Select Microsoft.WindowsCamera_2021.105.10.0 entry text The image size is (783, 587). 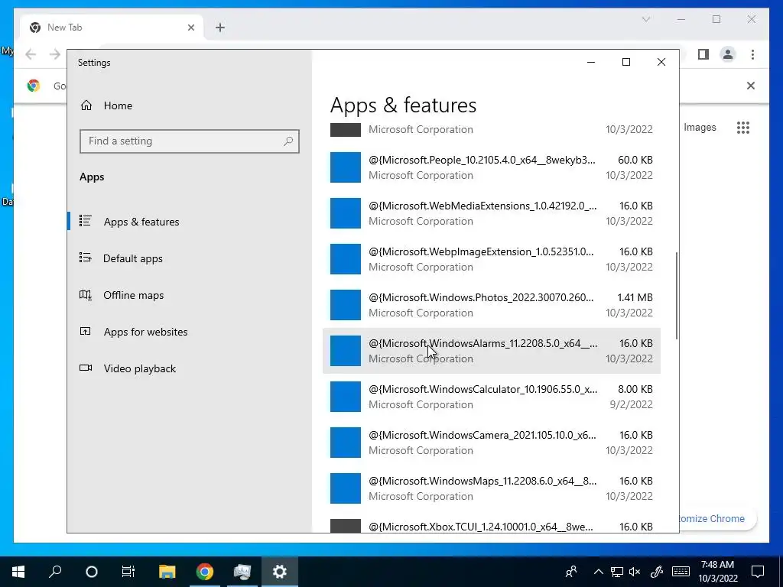482,435
